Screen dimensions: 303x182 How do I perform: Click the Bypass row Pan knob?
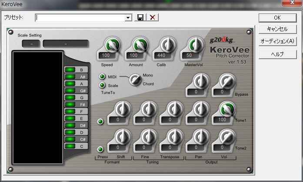pos(201,82)
